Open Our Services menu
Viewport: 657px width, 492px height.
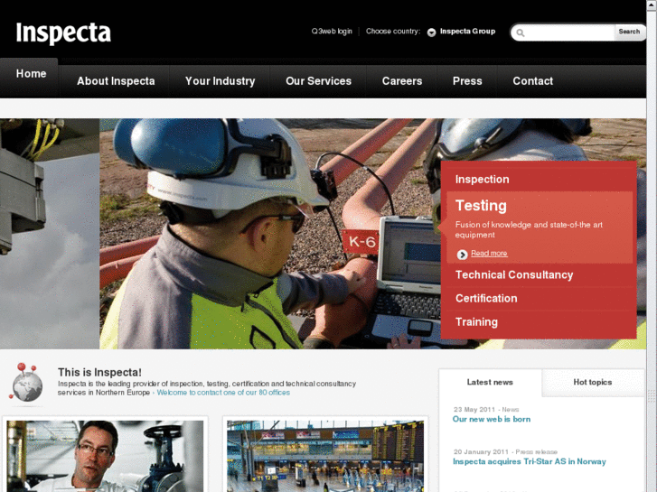[318, 81]
